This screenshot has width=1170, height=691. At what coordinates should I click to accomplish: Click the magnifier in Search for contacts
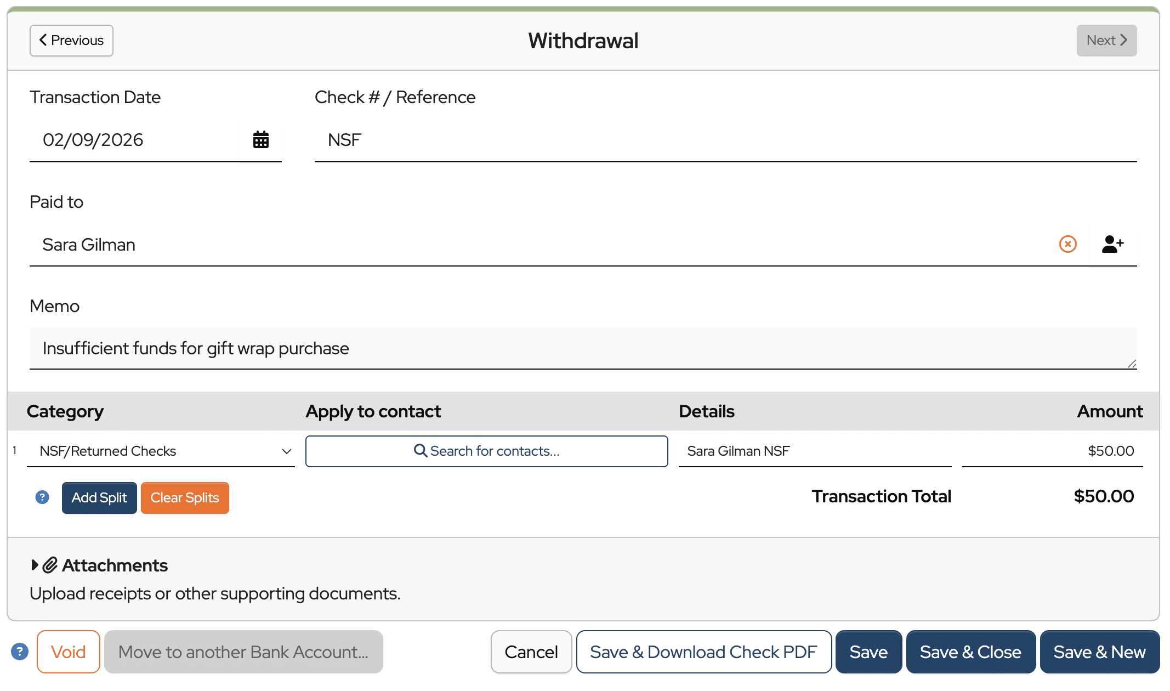(421, 450)
